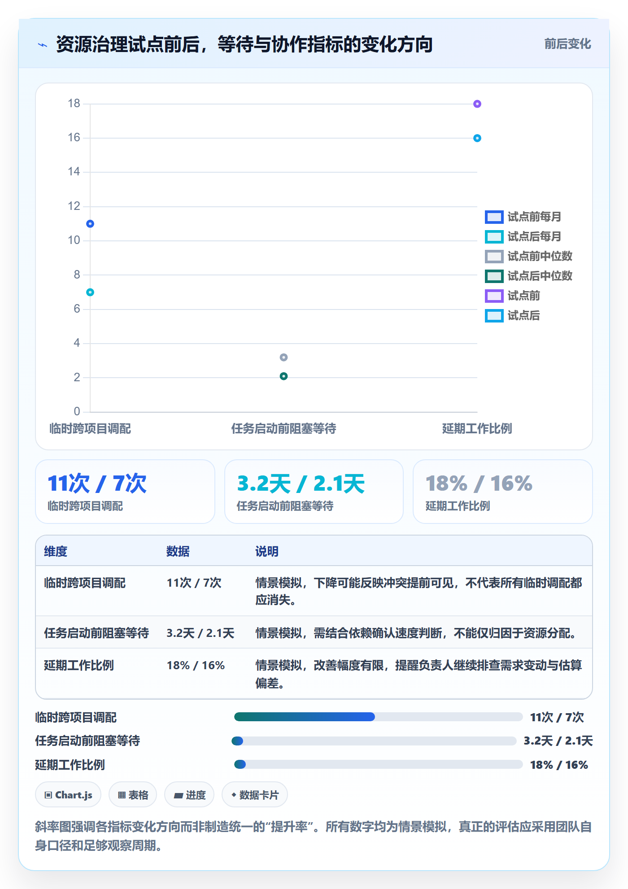Open the 3.2天 / 2.1天 data card
The image size is (628, 889).
tap(314, 492)
